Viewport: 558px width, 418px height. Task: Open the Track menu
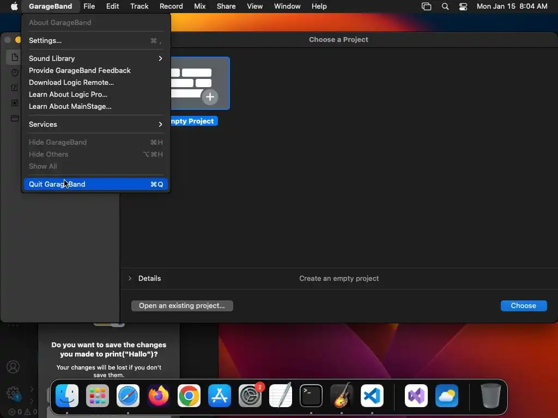(139, 7)
